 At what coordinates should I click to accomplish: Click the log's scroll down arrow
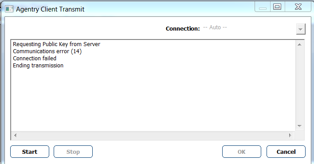point(299,126)
